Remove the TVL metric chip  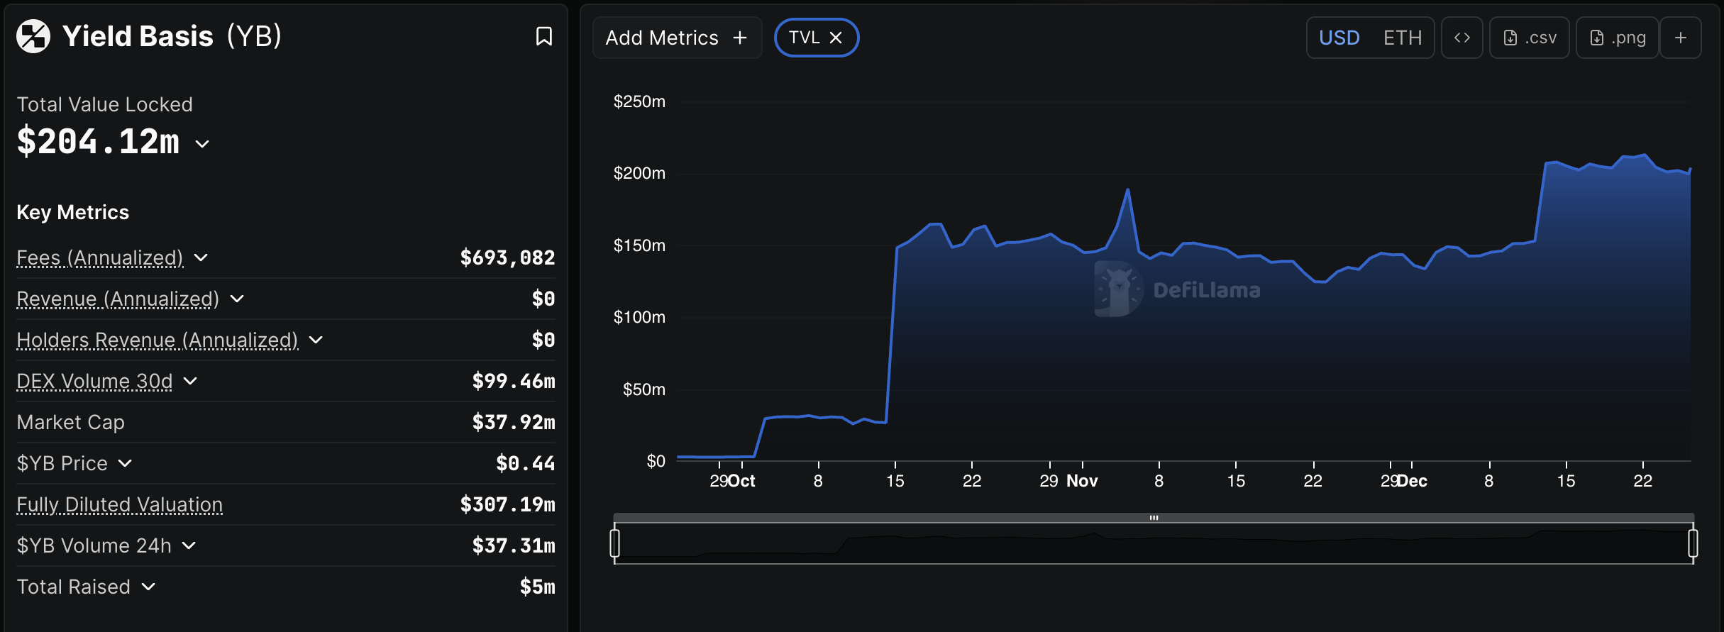tap(836, 38)
